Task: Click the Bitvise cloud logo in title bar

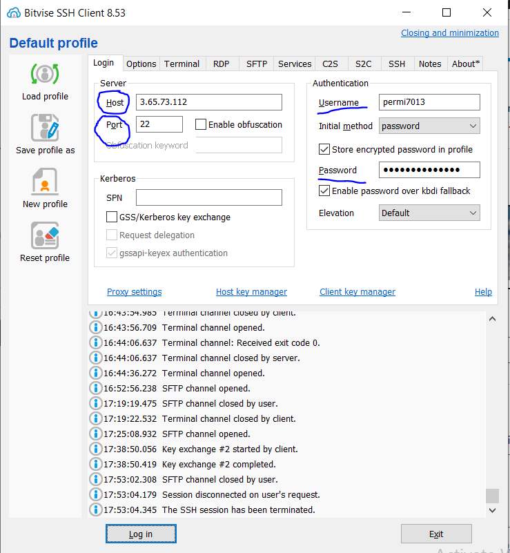Action: tap(14, 13)
